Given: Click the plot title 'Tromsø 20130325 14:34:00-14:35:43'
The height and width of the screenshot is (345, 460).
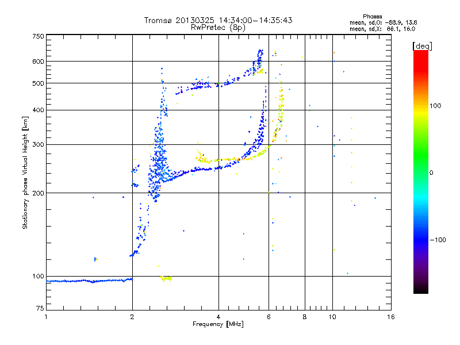Looking at the screenshot, I should (x=218, y=20).
